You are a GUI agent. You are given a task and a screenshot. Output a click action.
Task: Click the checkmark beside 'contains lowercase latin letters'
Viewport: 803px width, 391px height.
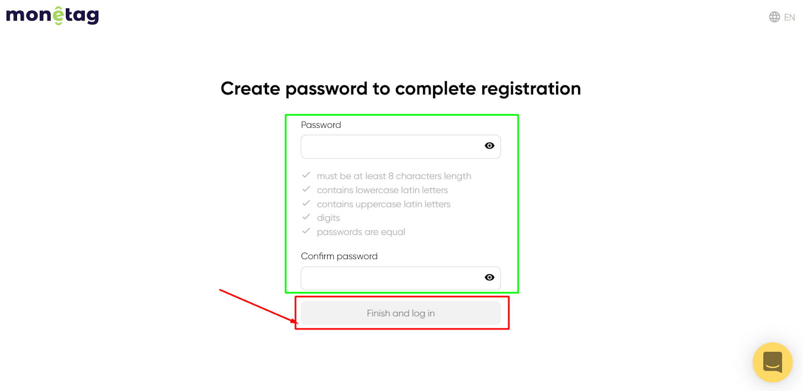pyautogui.click(x=306, y=189)
